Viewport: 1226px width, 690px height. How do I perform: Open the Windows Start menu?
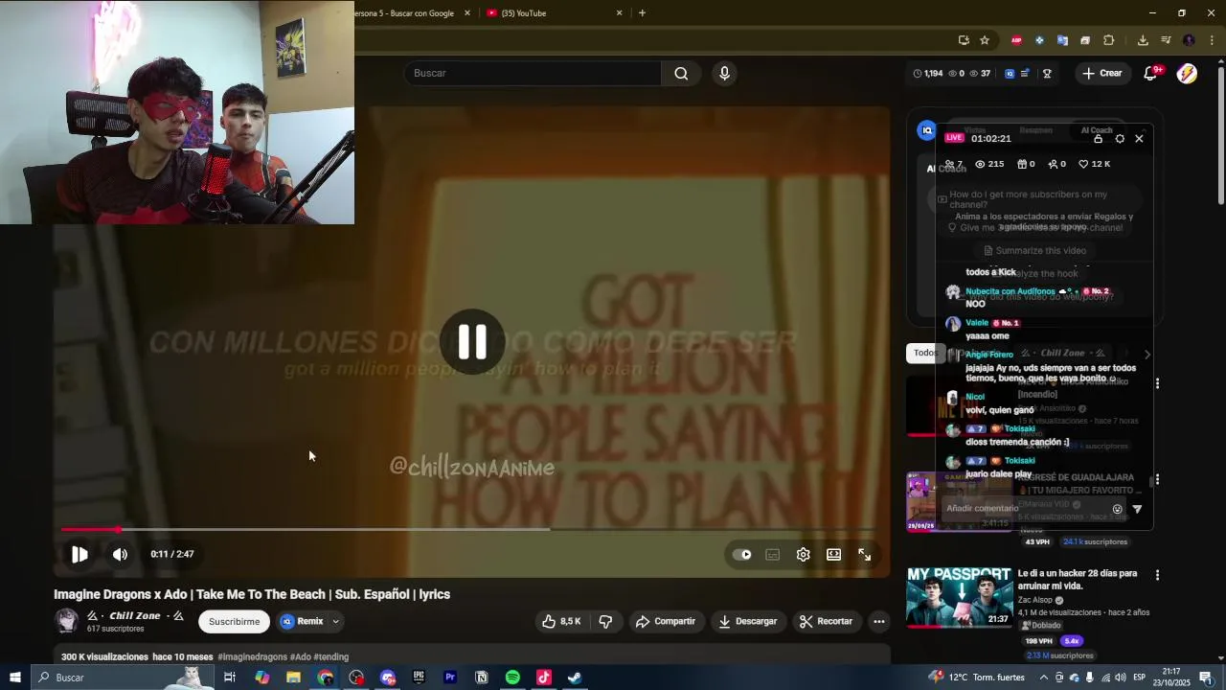pyautogui.click(x=14, y=678)
